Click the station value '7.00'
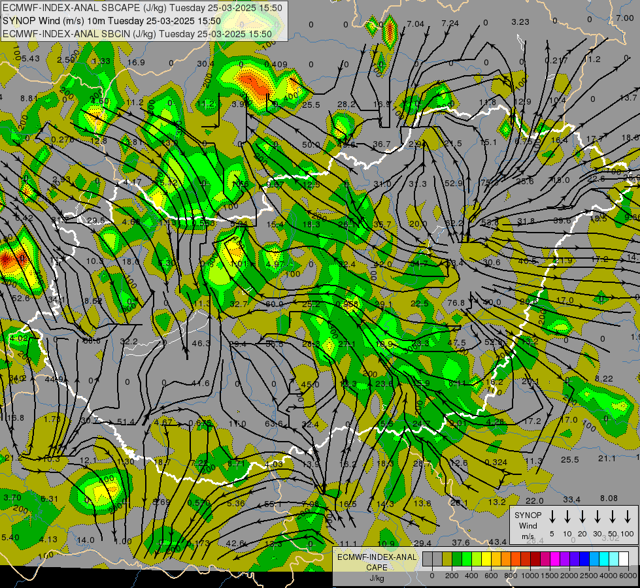640x588 pixels. coord(625,18)
